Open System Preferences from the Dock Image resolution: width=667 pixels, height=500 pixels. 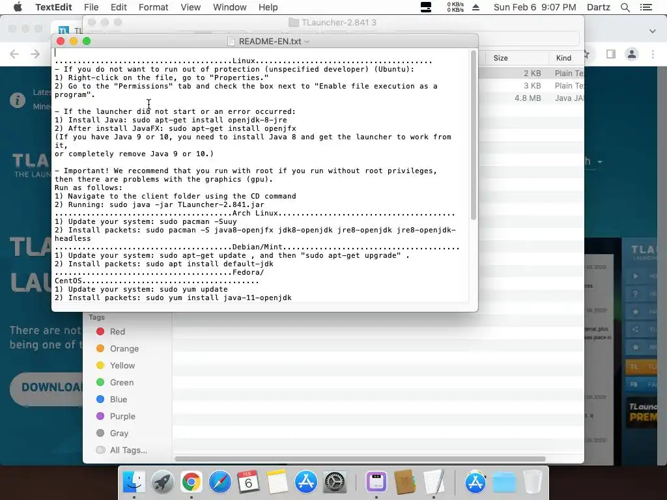(335, 482)
